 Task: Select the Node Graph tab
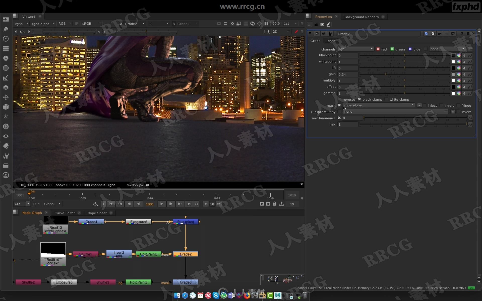(32, 213)
